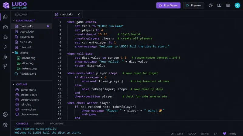
Task: Click the 'return dice-value' code line
Action: pos(90,66)
